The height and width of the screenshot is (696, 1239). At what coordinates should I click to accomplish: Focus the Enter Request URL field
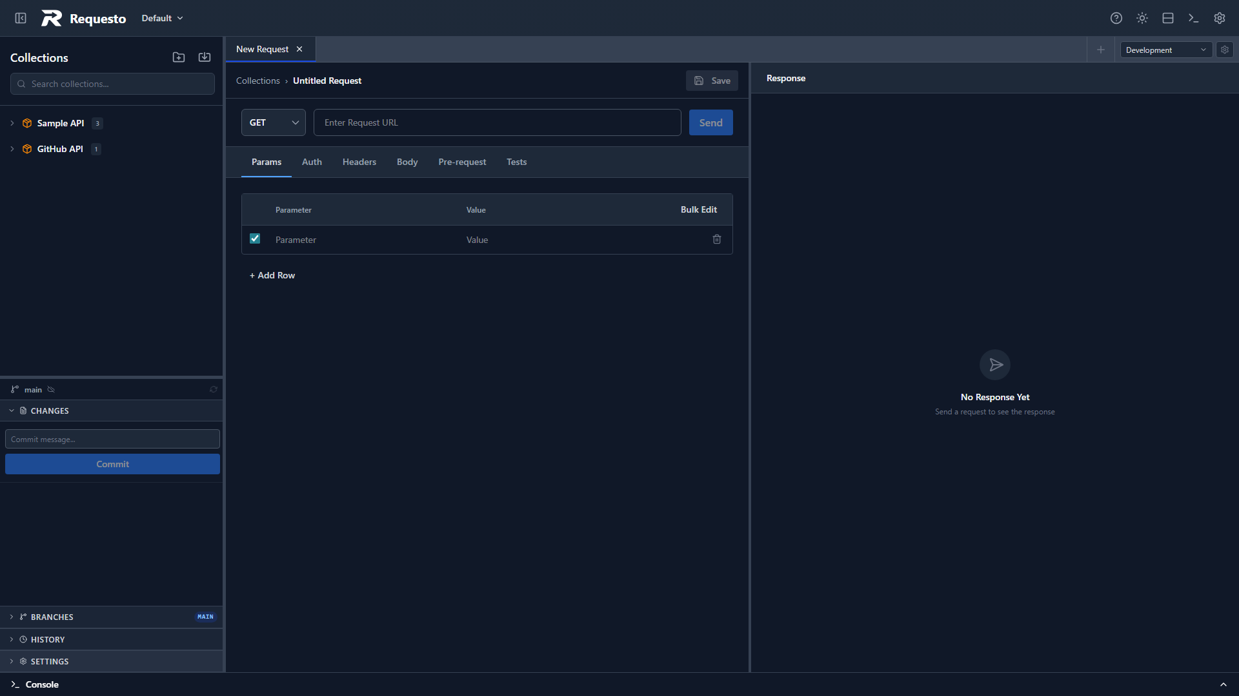click(x=498, y=122)
